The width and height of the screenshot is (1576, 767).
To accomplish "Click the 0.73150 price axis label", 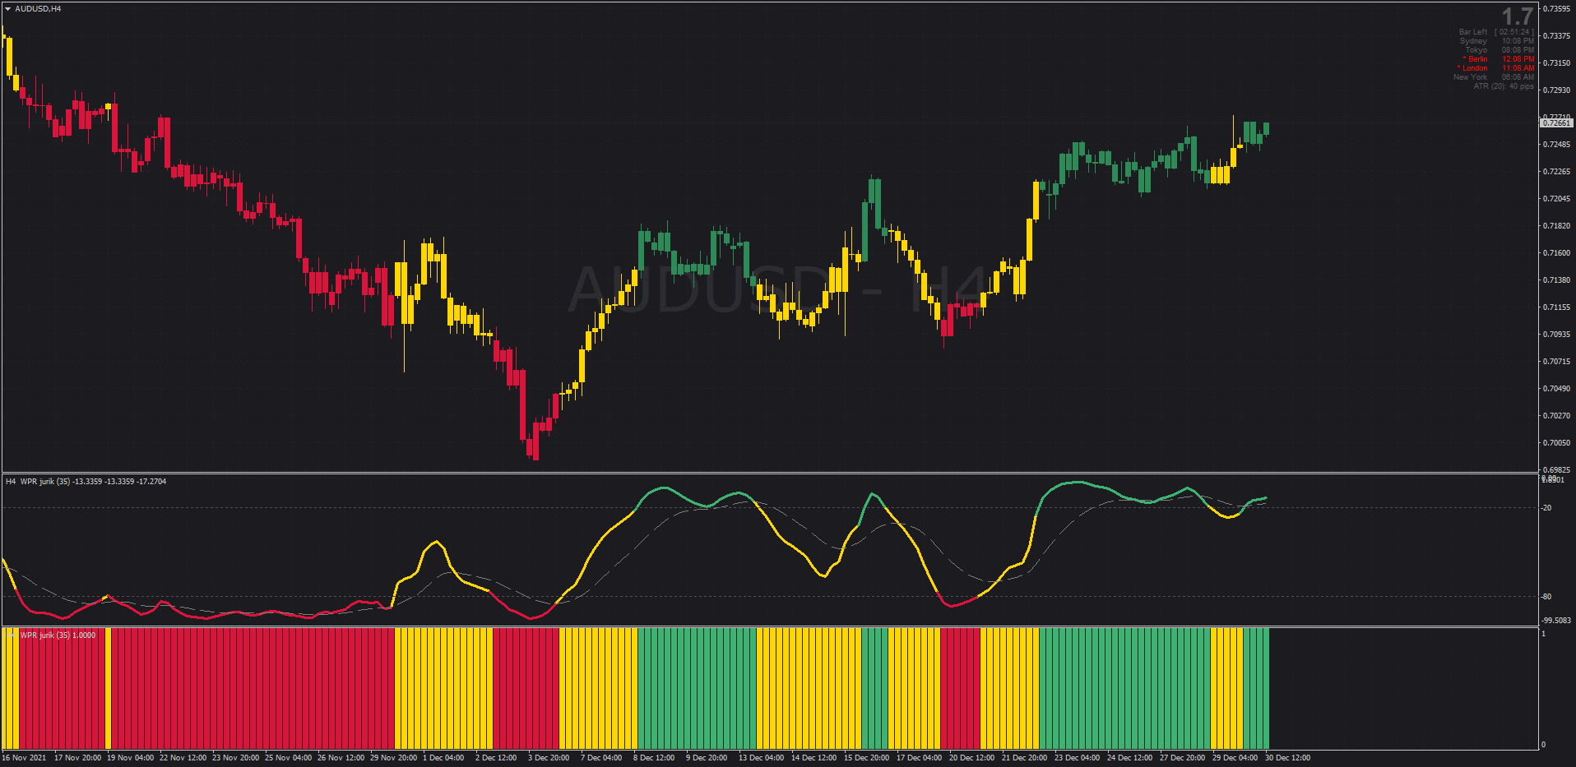I will pyautogui.click(x=1556, y=63).
